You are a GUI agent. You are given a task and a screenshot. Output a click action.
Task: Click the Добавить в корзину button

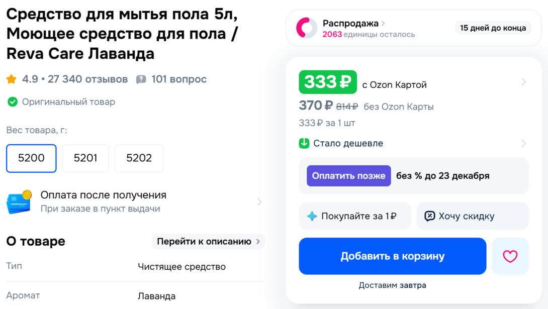pos(392,256)
